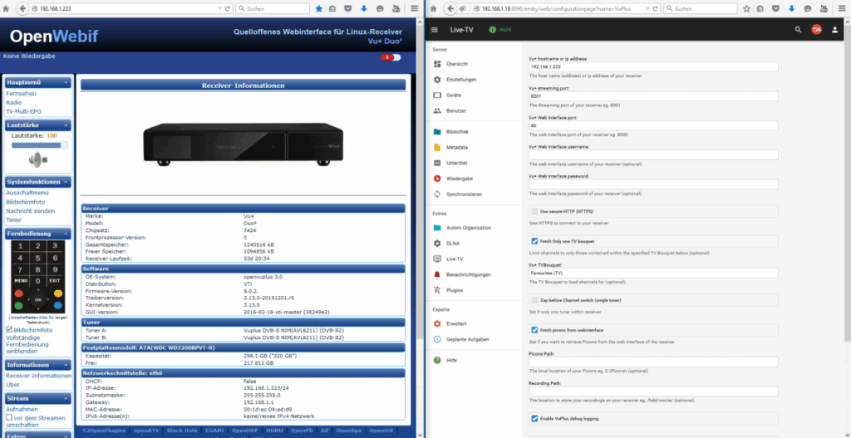Click blue bookmark star in left browser
The height and width of the screenshot is (438, 851).
318,9
